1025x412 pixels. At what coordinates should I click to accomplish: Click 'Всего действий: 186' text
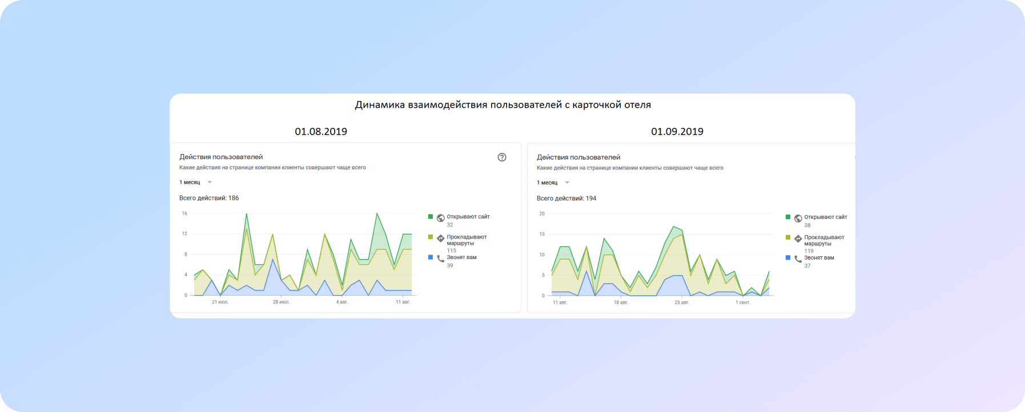[x=209, y=198]
